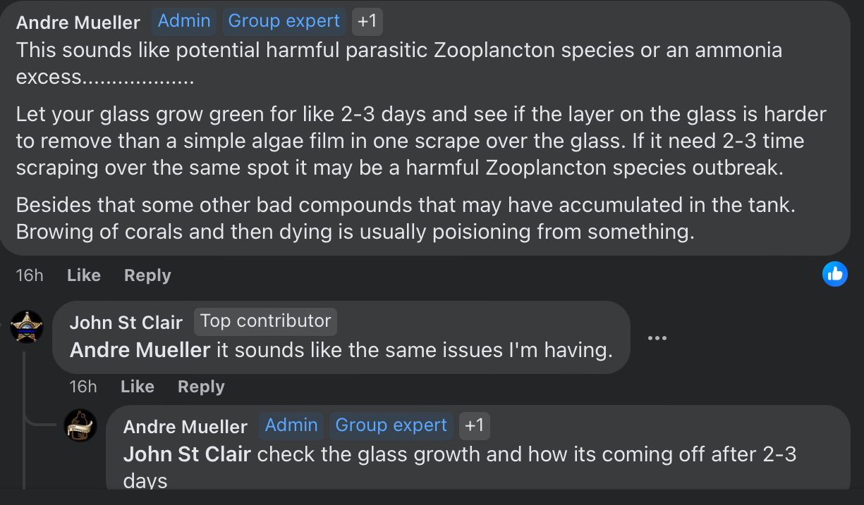Like Andre Mueller's top comment
864x505 pixels.
[84, 275]
